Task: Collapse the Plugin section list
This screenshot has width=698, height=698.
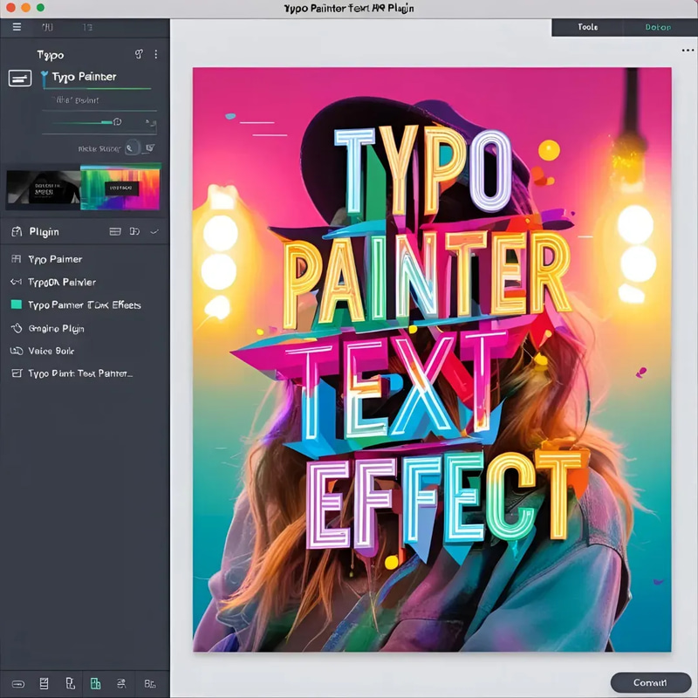Action: coord(133,232)
